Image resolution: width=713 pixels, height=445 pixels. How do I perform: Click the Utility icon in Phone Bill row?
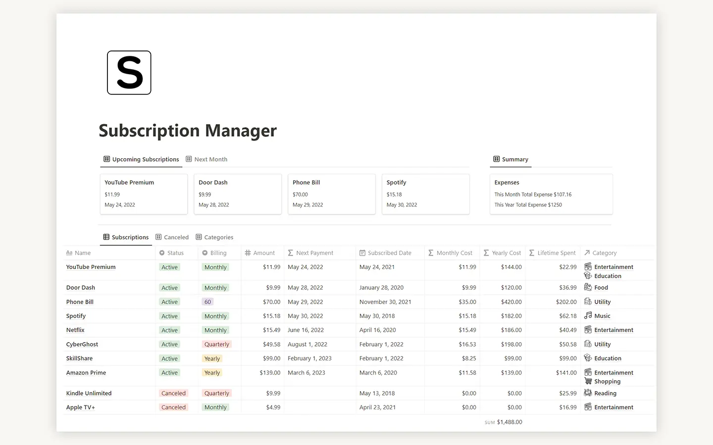point(588,301)
